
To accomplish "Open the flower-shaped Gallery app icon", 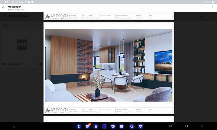I will (x=141, y=126).
